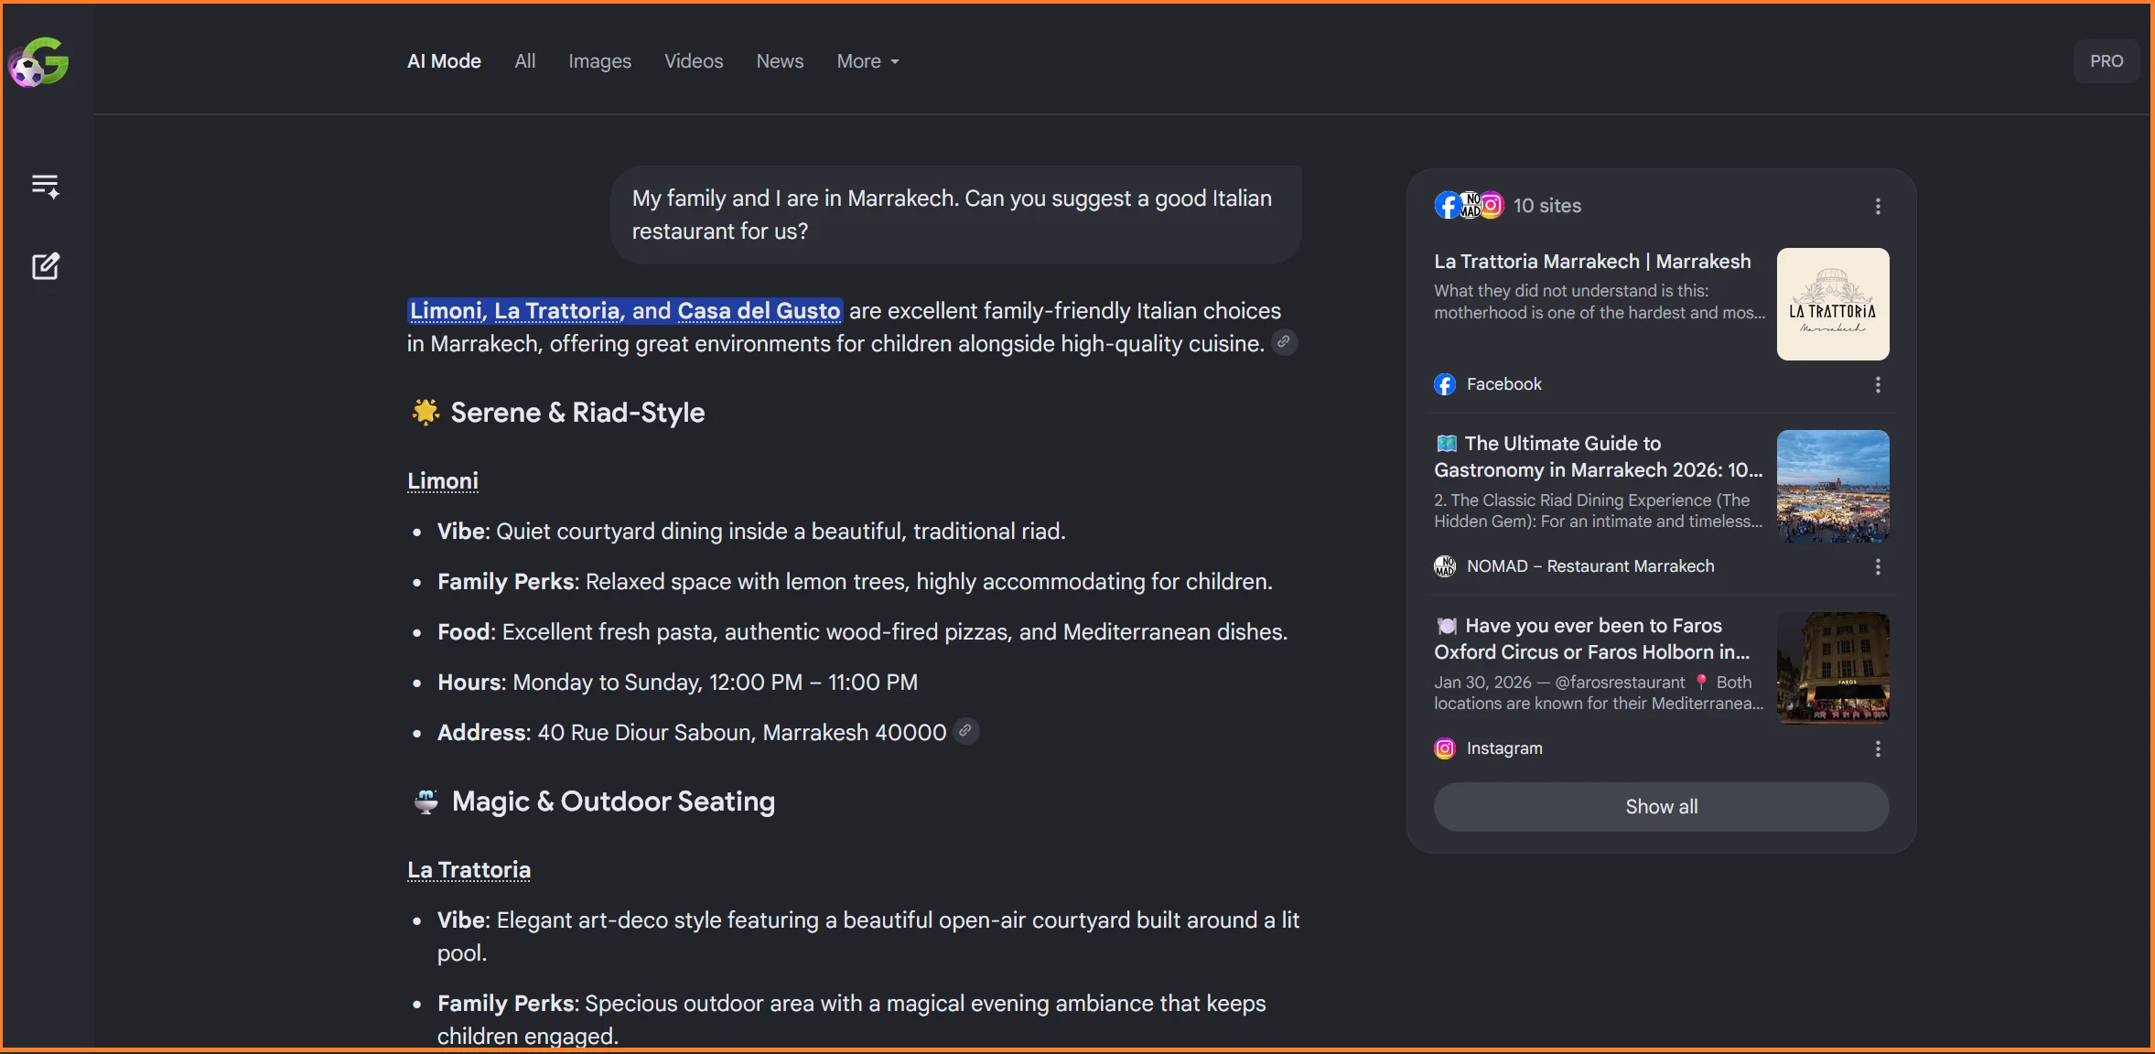2155x1054 pixels.
Task: Click the user question message bubble
Action: pyautogui.click(x=956, y=215)
